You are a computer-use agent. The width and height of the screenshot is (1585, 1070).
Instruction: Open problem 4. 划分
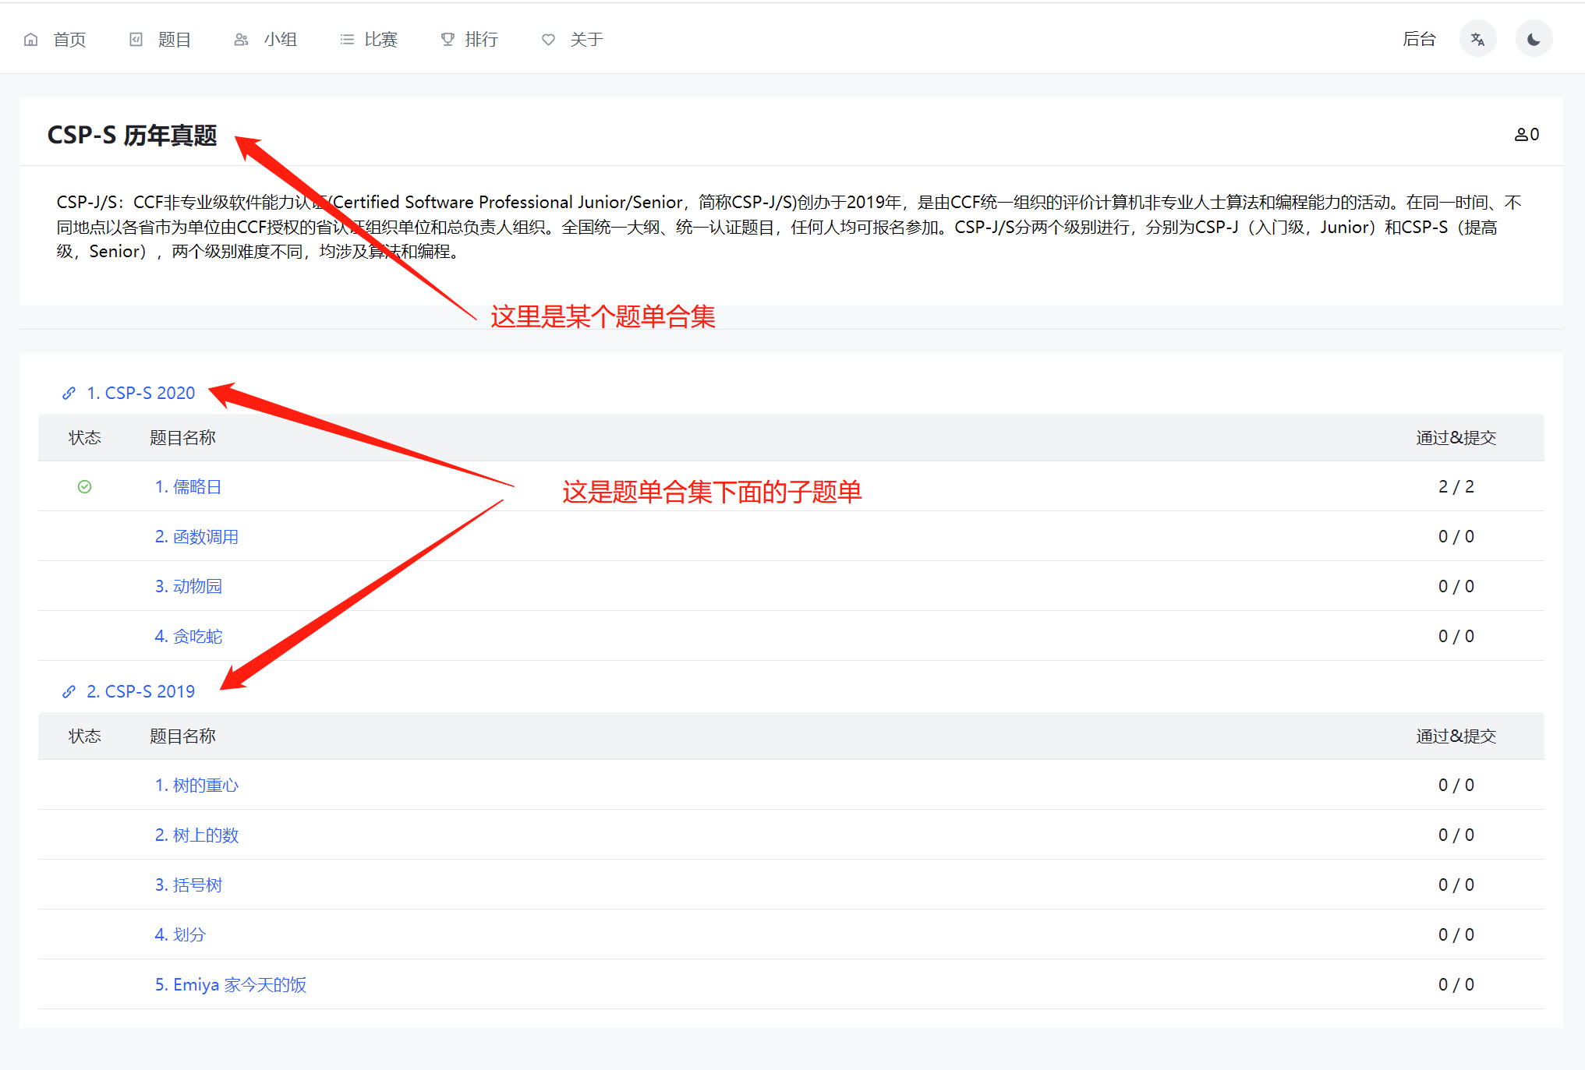point(180,935)
